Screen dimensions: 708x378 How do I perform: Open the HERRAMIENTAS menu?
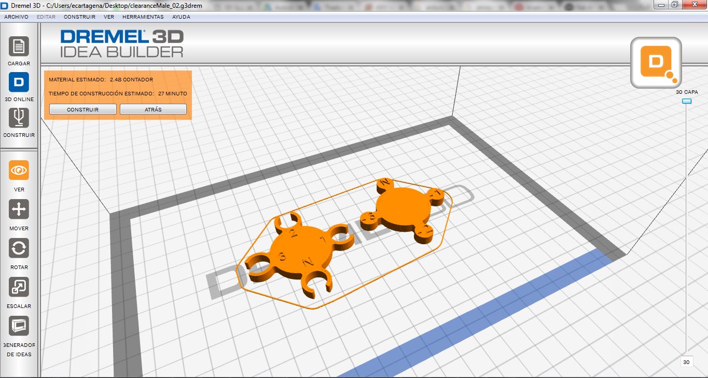click(143, 17)
